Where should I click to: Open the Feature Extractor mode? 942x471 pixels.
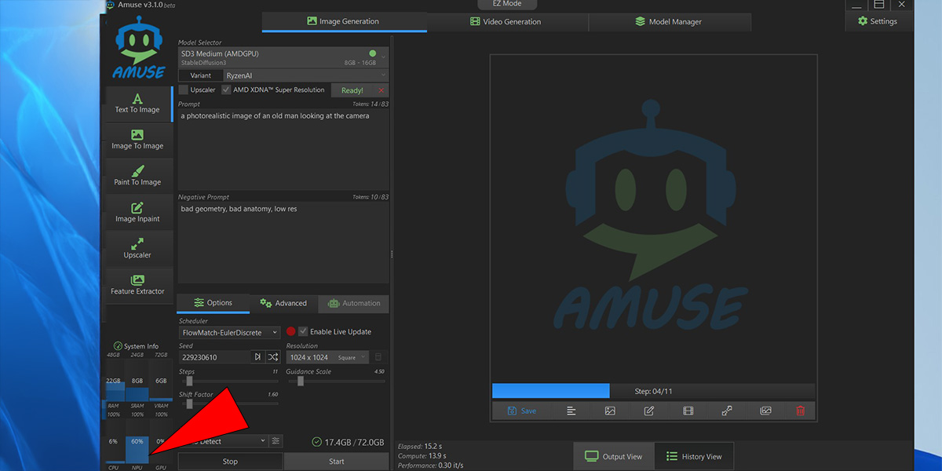coord(137,285)
